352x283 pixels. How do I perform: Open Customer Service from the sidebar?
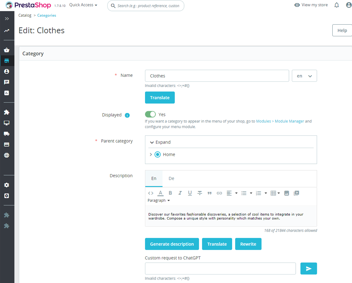point(7,82)
